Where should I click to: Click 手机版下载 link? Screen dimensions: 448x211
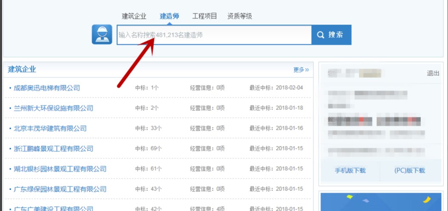(x=350, y=171)
